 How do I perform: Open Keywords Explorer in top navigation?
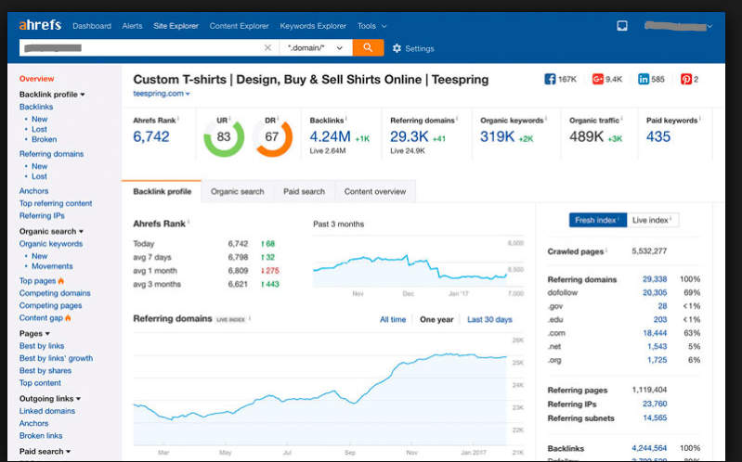coord(313,26)
